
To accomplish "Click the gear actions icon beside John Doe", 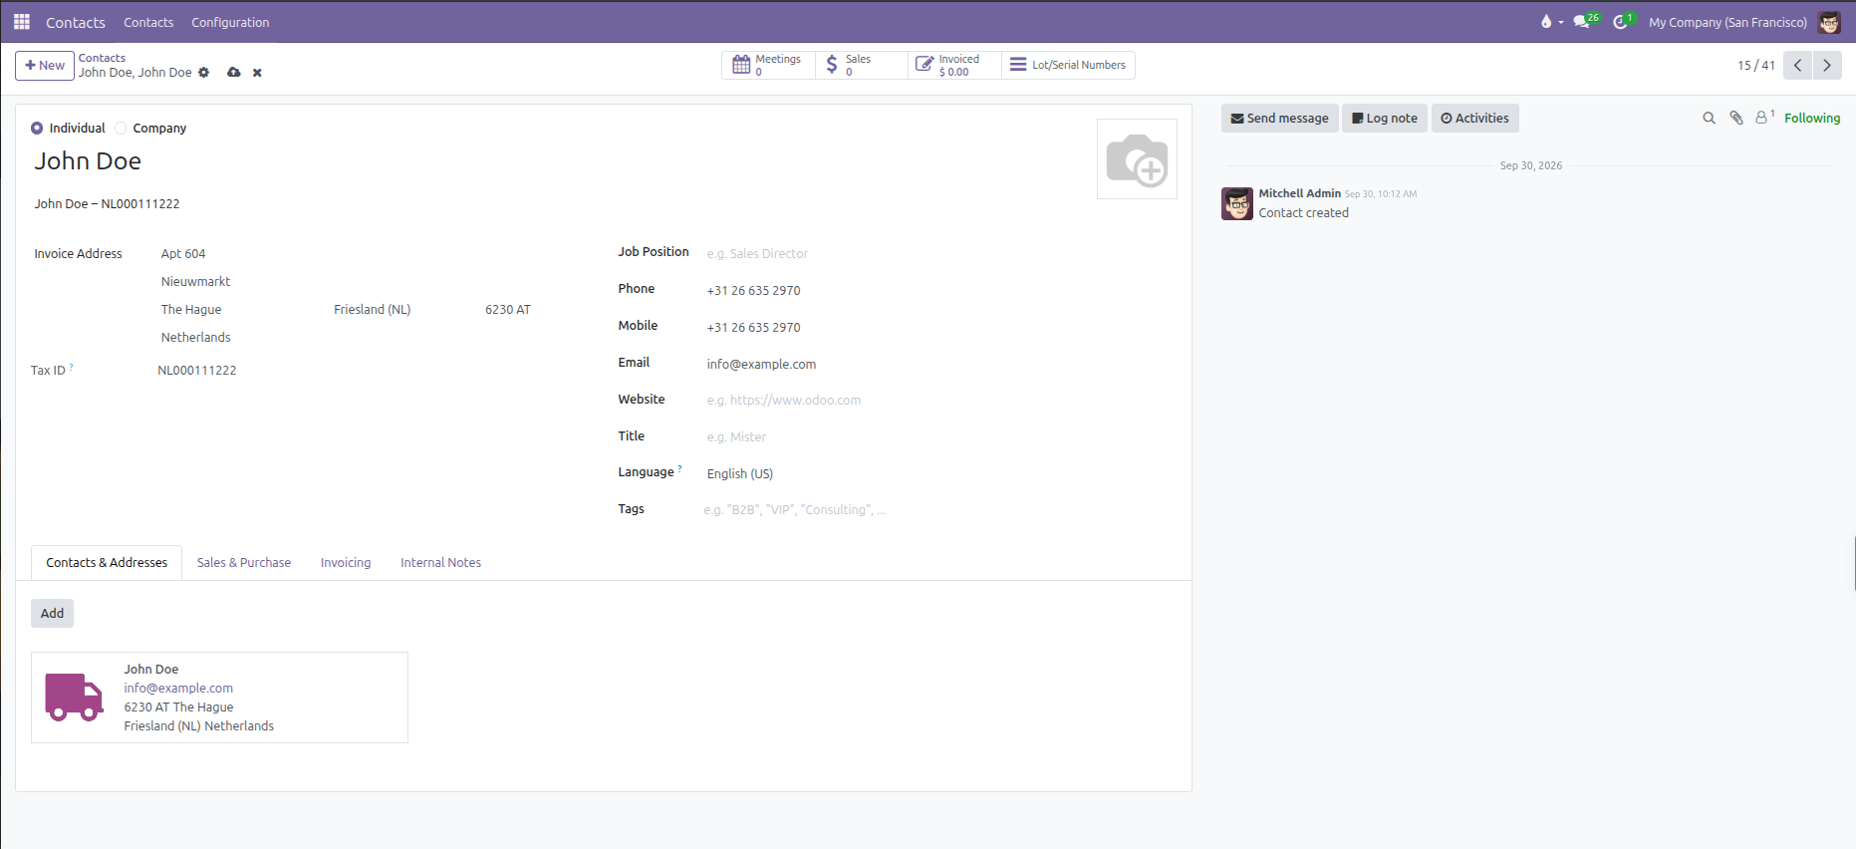I will point(204,73).
